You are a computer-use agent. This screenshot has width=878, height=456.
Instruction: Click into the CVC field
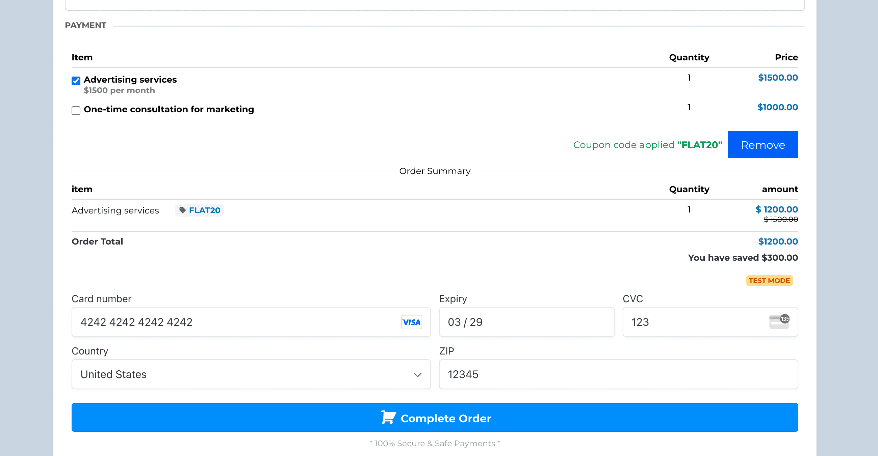[x=710, y=322]
